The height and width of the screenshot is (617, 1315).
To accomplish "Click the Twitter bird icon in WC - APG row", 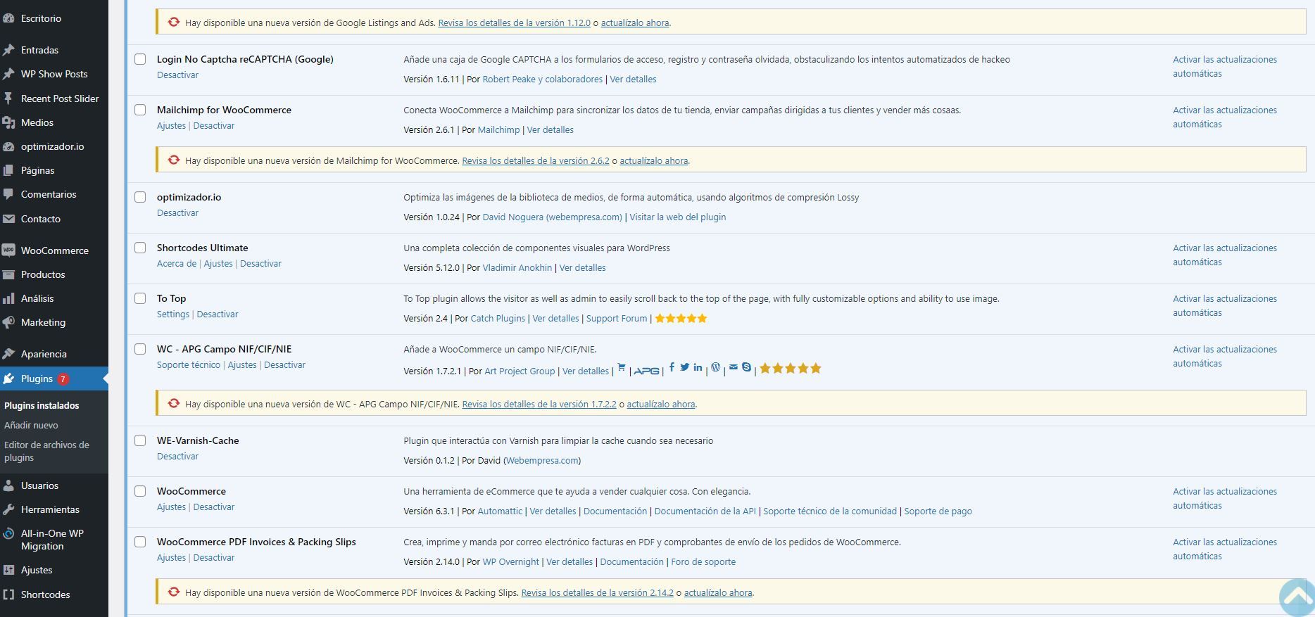I will (685, 367).
